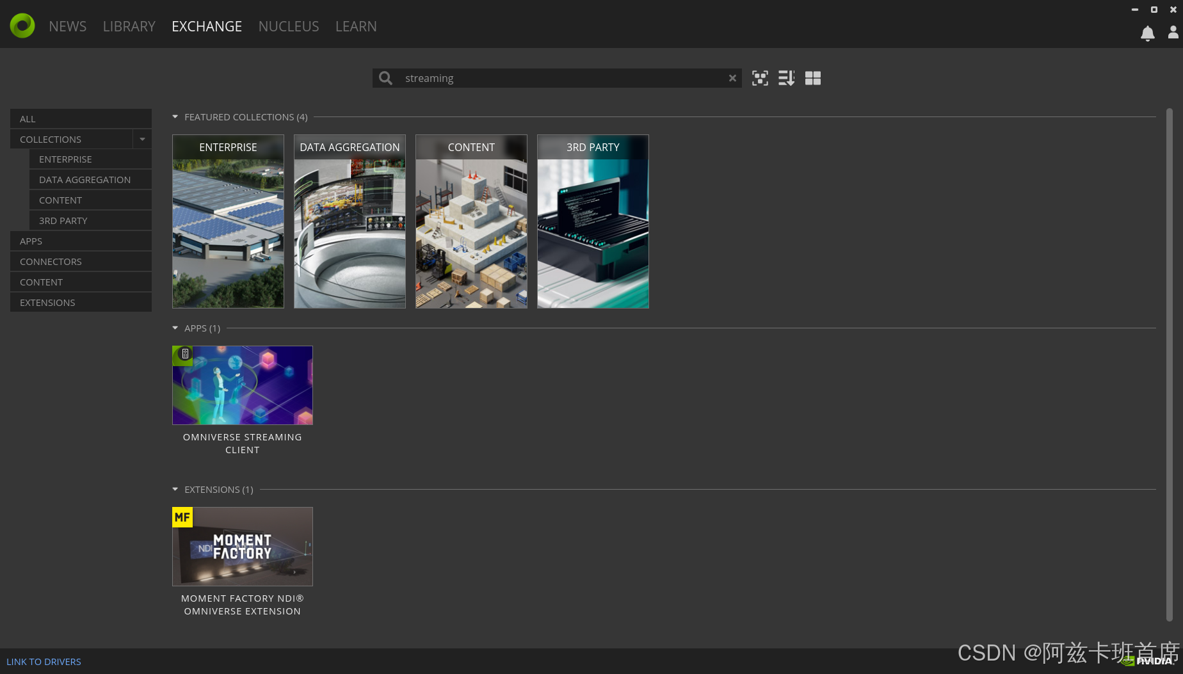Click the MF badge on Moment Factory

[182, 517]
